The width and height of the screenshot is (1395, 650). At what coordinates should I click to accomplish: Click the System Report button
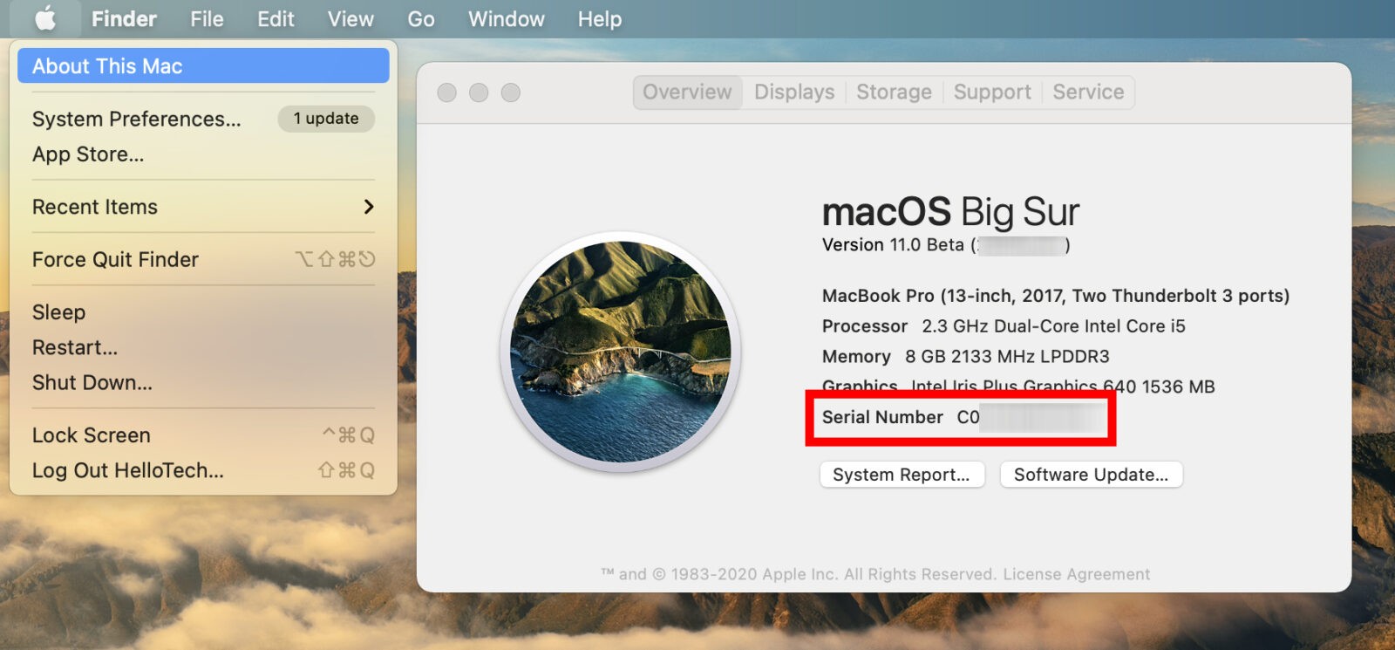(902, 475)
